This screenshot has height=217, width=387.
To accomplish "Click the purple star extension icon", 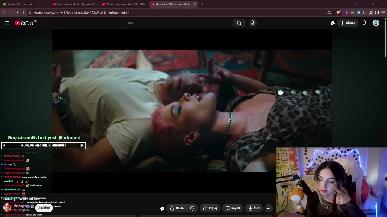I will (x=347, y=13).
